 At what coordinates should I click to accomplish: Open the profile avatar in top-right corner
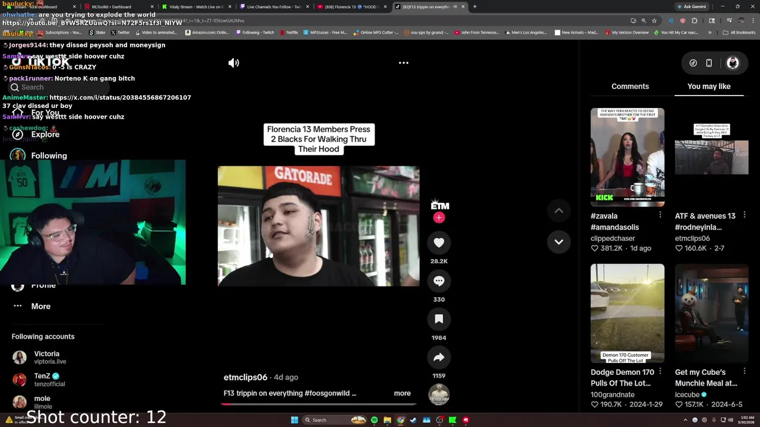[733, 63]
